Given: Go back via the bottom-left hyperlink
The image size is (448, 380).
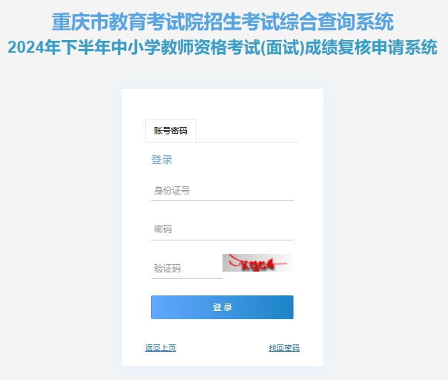Looking at the screenshot, I should coord(160,347).
